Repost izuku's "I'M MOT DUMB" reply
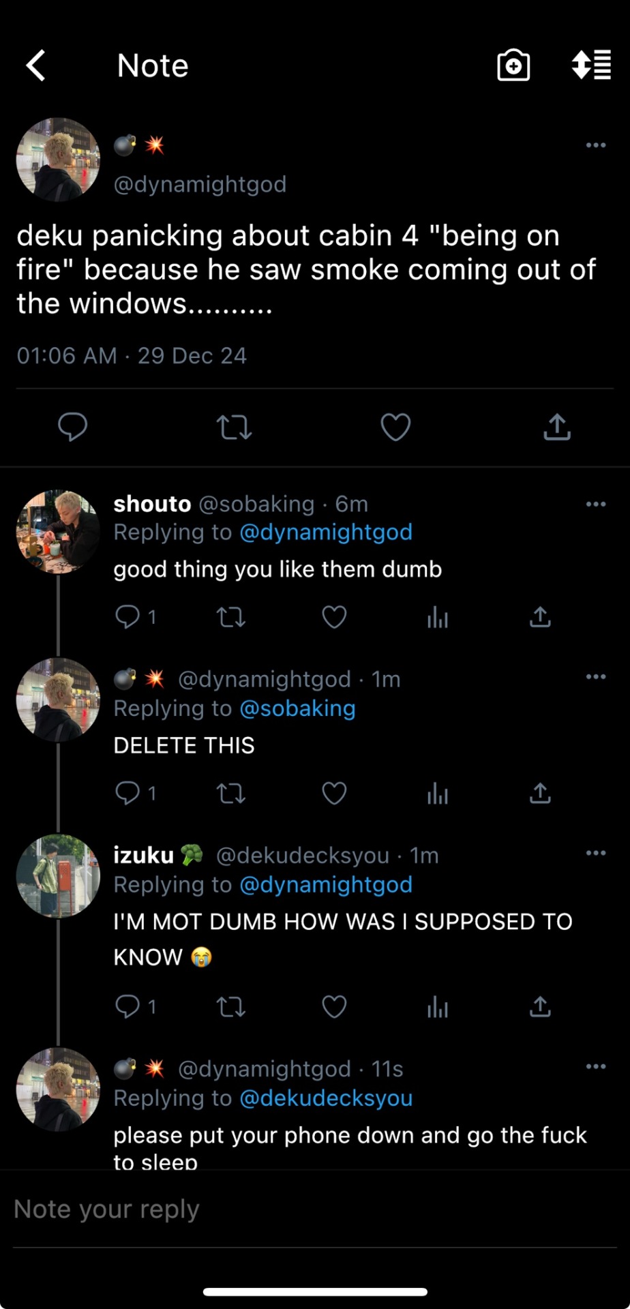The width and height of the screenshot is (630, 1309). click(x=230, y=1006)
